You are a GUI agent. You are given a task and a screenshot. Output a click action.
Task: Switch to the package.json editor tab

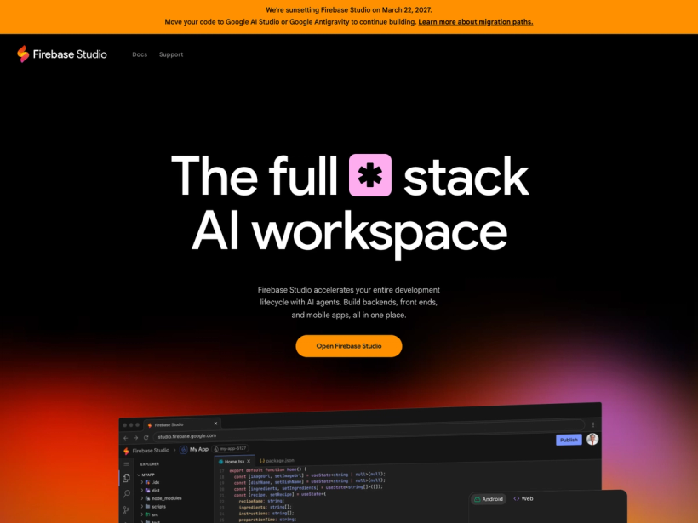277,461
